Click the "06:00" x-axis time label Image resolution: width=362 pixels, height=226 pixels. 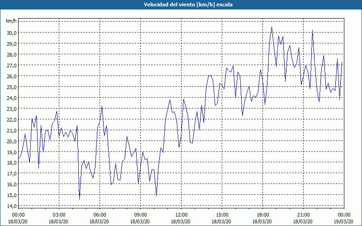click(x=100, y=215)
